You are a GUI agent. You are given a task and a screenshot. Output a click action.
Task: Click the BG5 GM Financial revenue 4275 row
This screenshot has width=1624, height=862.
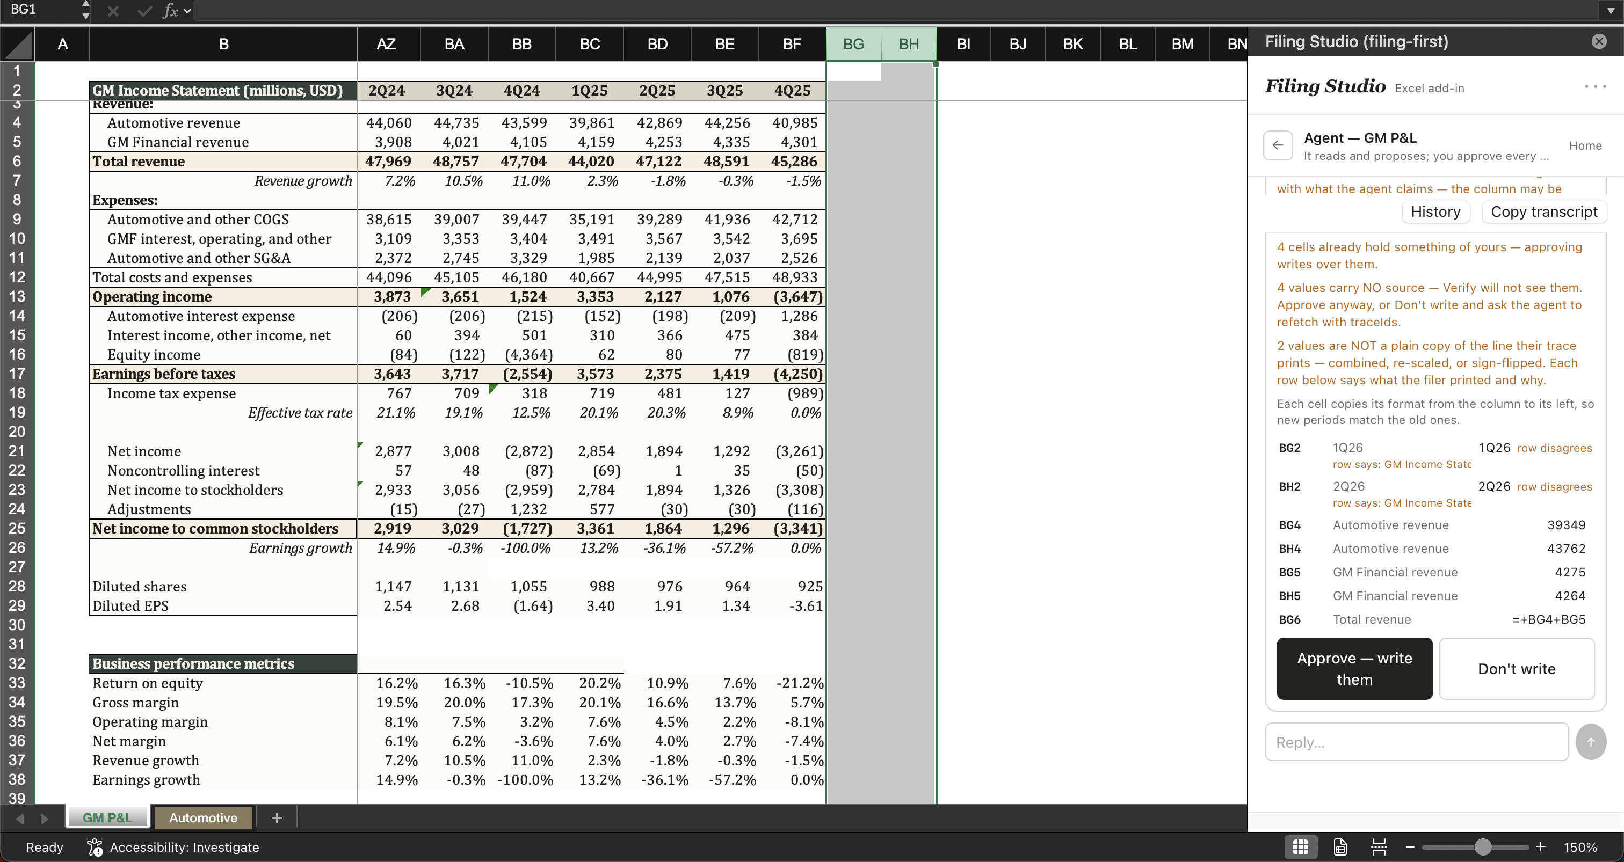click(1436, 572)
